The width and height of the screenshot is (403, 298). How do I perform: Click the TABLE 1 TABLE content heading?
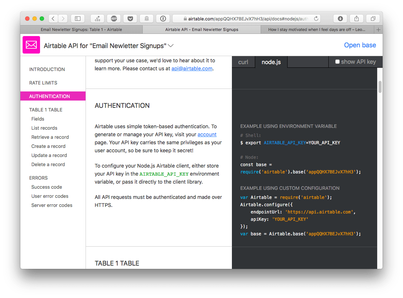pyautogui.click(x=117, y=263)
